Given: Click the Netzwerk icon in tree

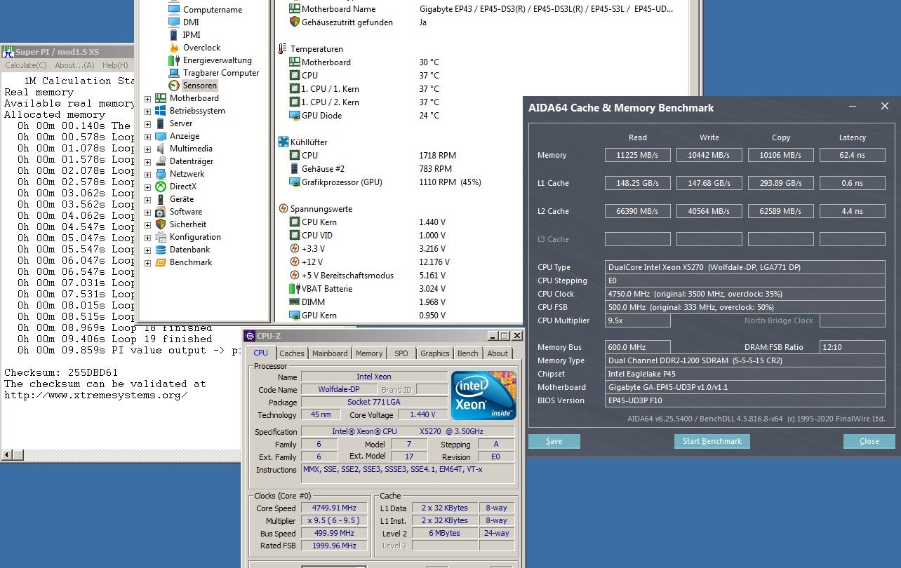Looking at the screenshot, I should pyautogui.click(x=160, y=173).
